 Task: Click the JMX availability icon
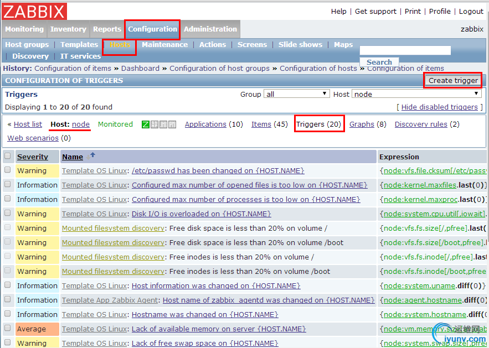tap(163, 124)
